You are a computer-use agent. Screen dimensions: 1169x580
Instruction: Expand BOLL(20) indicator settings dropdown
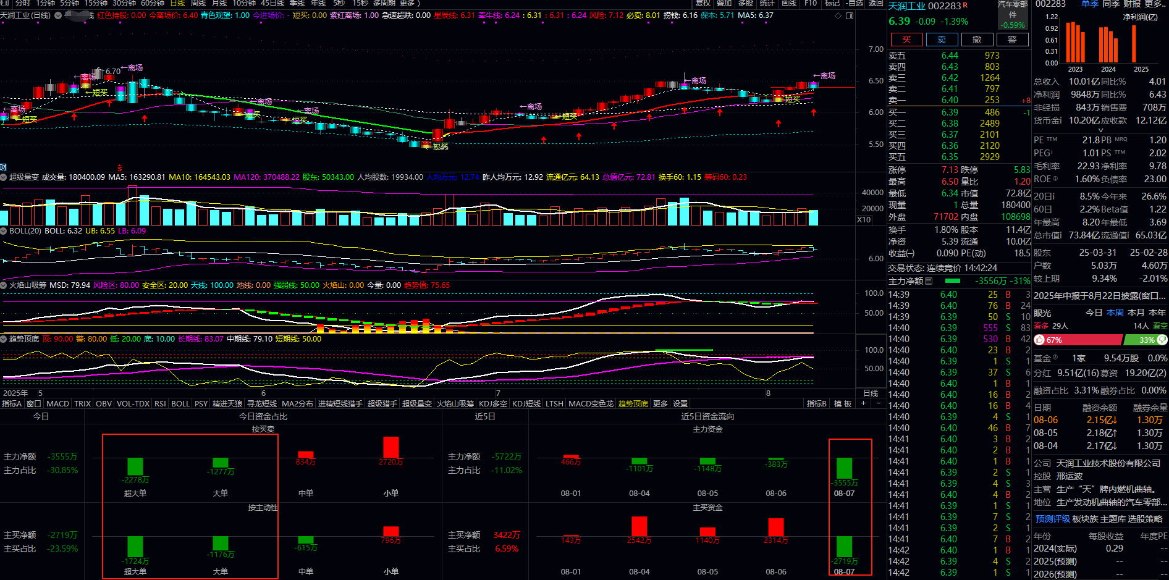point(4,231)
